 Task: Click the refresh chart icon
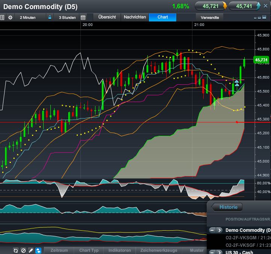16,251
